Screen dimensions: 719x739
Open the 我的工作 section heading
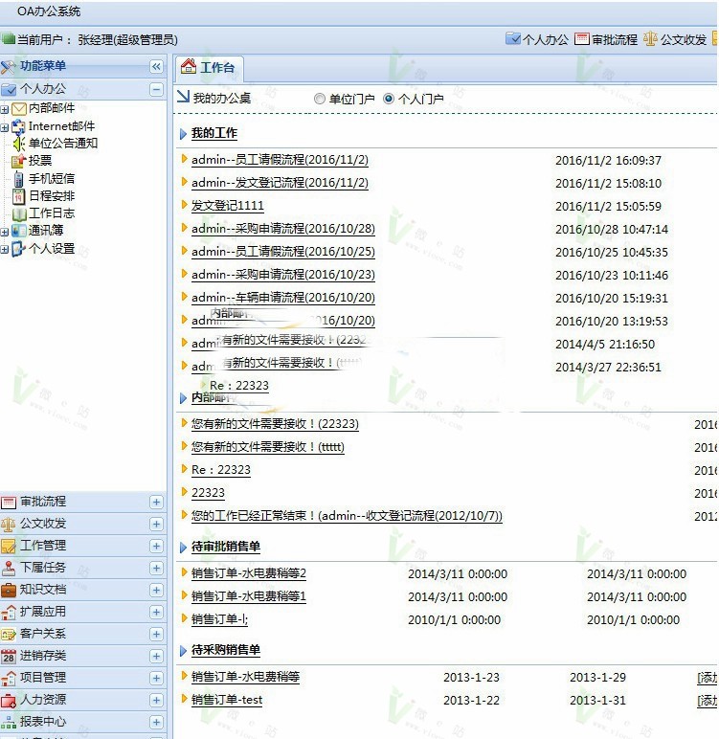pyautogui.click(x=214, y=133)
